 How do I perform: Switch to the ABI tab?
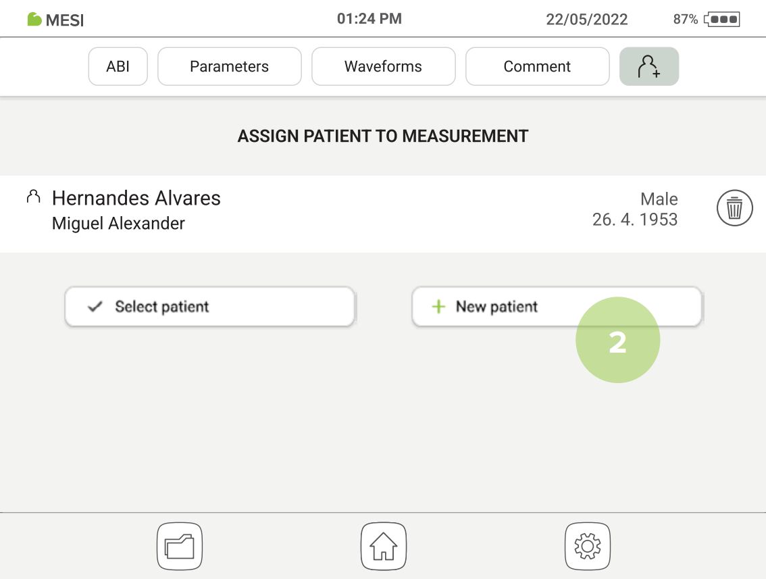pyautogui.click(x=118, y=66)
